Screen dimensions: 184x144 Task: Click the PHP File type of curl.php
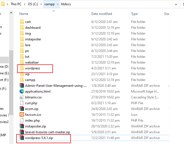[137, 103]
